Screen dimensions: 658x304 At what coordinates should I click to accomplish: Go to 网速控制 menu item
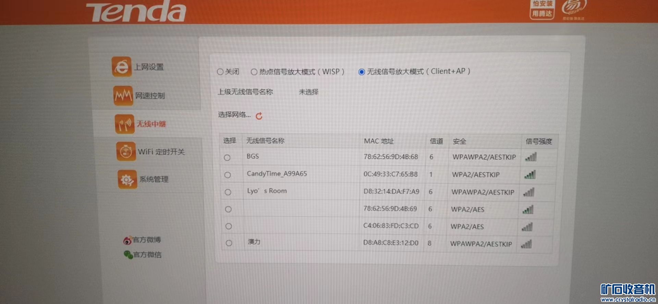(150, 96)
